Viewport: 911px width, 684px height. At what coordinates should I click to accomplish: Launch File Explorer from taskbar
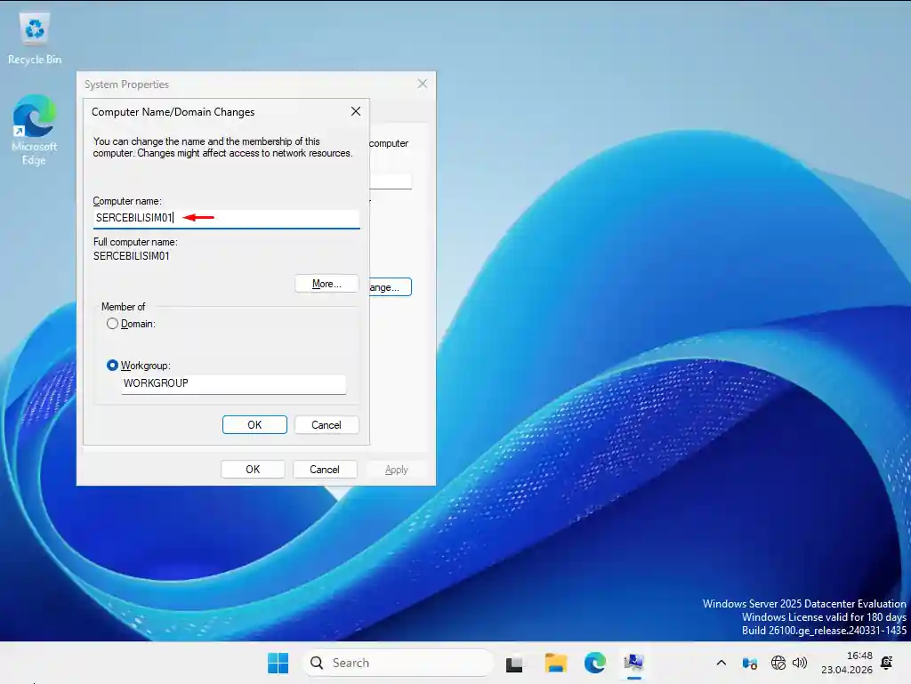tap(555, 663)
